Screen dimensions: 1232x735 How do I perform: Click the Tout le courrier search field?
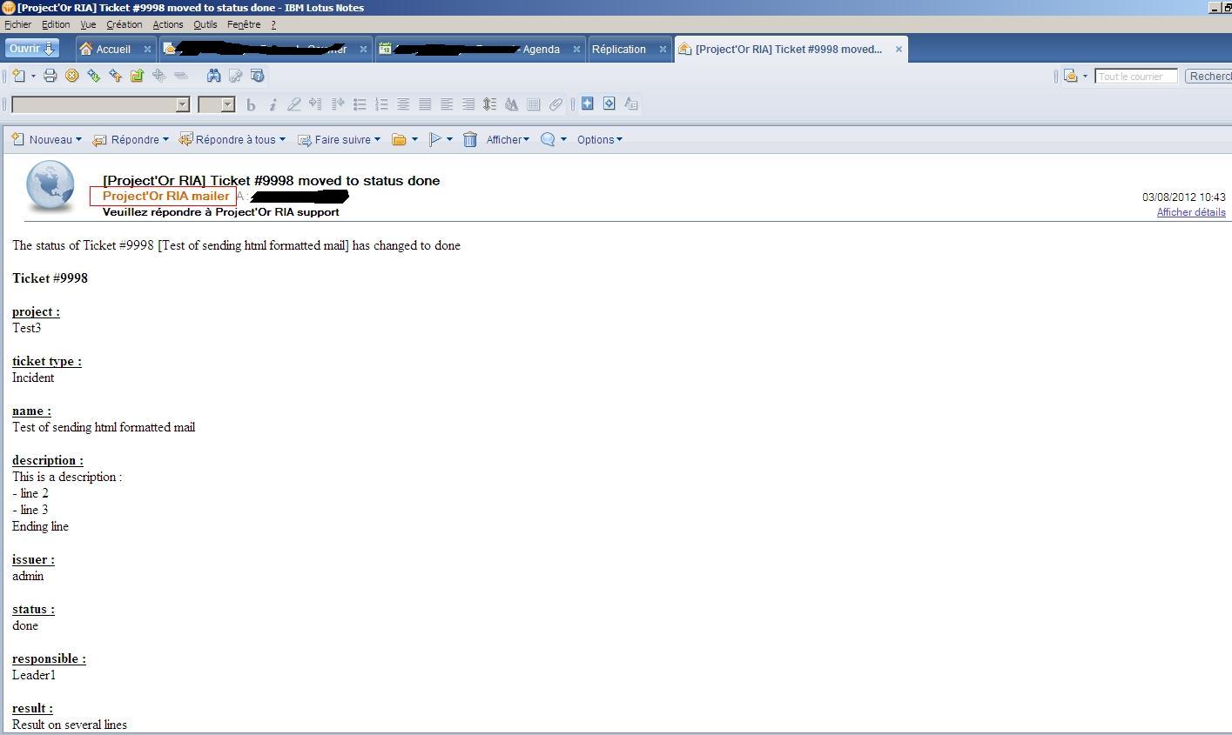[x=1136, y=76]
